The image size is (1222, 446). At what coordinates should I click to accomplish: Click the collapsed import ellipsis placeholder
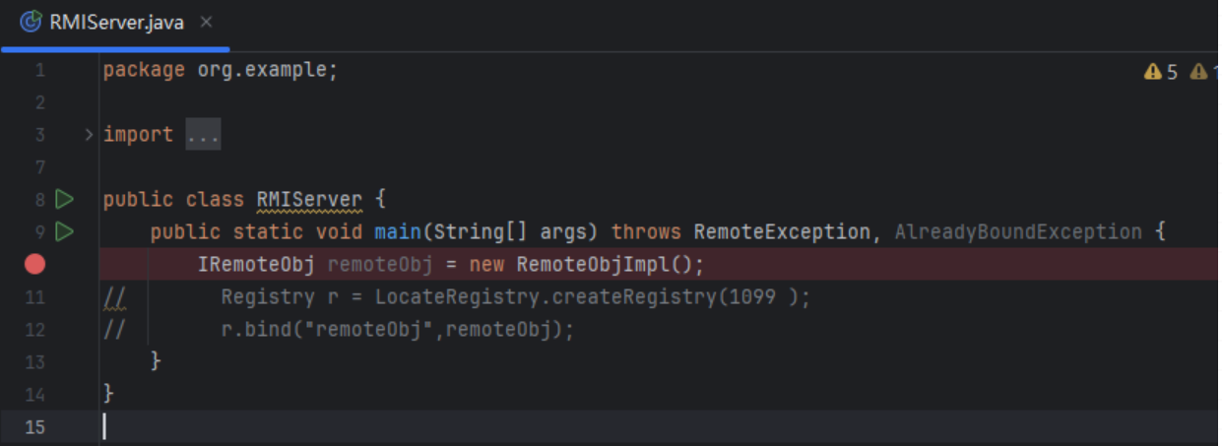click(x=203, y=134)
